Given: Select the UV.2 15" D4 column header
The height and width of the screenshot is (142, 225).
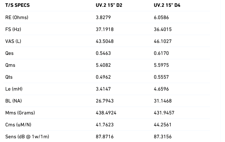Looking at the screenshot, I should pos(167,5).
